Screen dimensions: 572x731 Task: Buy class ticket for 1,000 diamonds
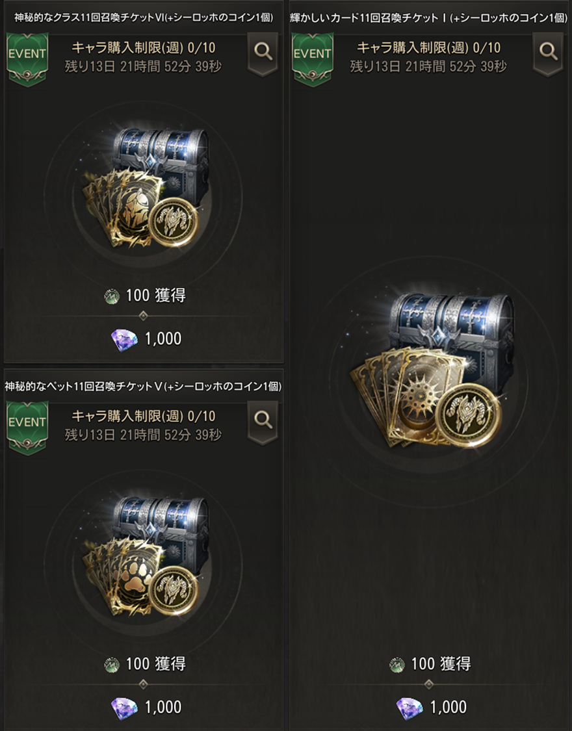146,339
